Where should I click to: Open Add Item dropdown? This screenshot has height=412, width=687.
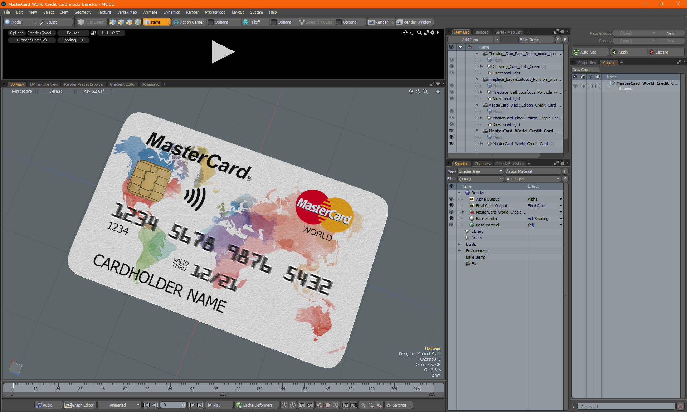tap(474, 40)
